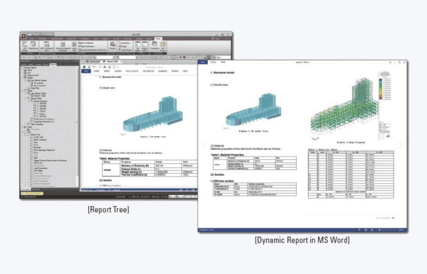Open the Text Editor tool
Image resolution: width=427 pixels, height=274 pixels.
pyautogui.click(x=138, y=47)
